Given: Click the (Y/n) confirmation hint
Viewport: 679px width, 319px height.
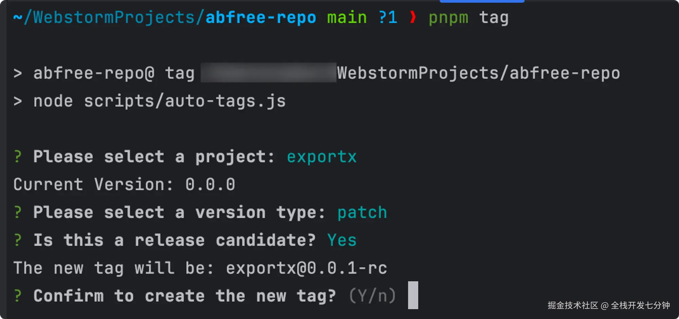Looking at the screenshot, I should (372, 296).
